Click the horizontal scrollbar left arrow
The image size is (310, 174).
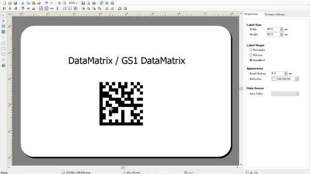[9, 167]
